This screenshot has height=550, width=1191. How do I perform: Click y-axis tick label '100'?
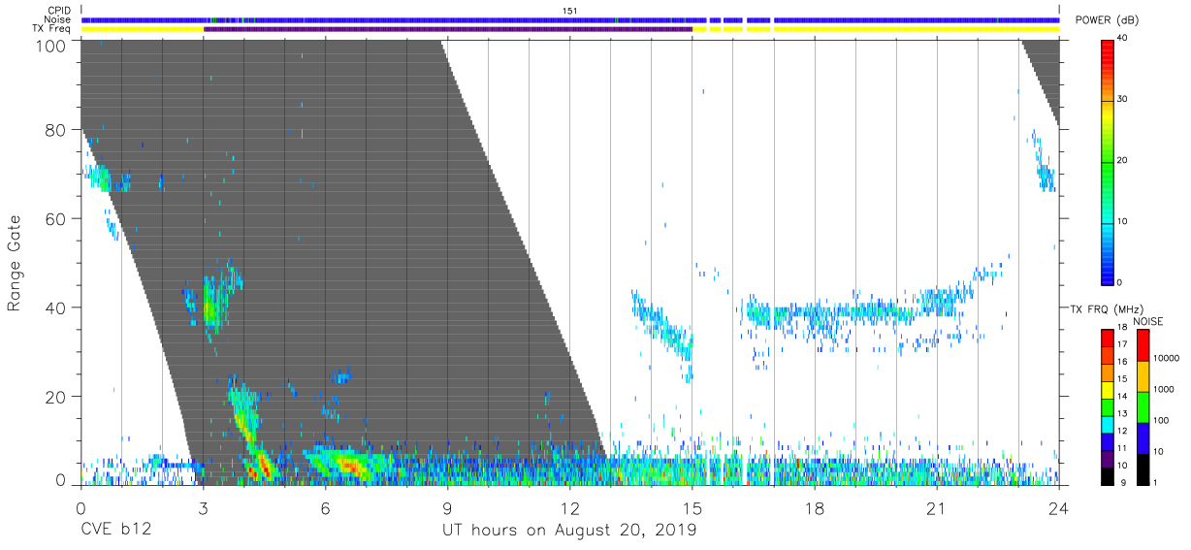tap(52, 46)
